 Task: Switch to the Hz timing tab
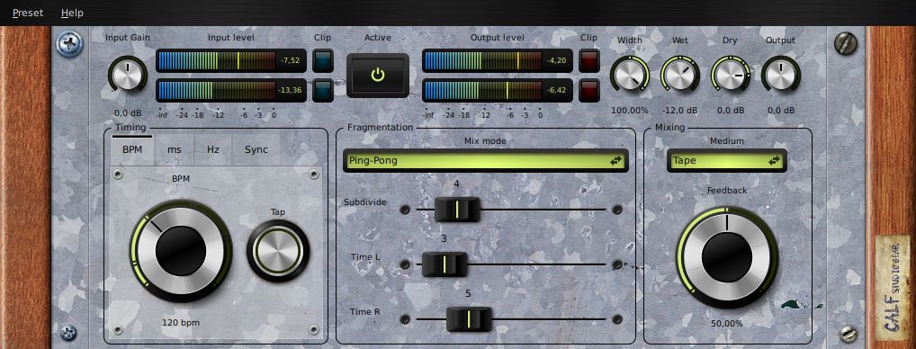213,149
